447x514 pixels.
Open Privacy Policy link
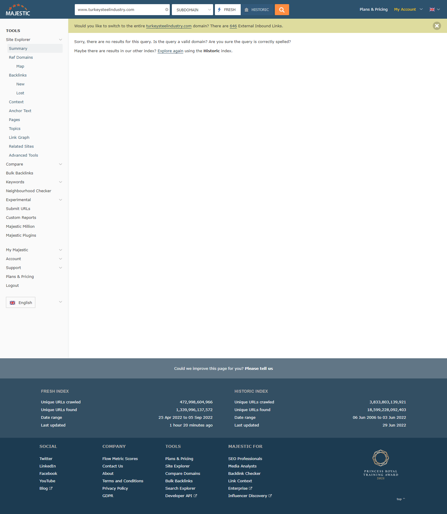click(115, 488)
